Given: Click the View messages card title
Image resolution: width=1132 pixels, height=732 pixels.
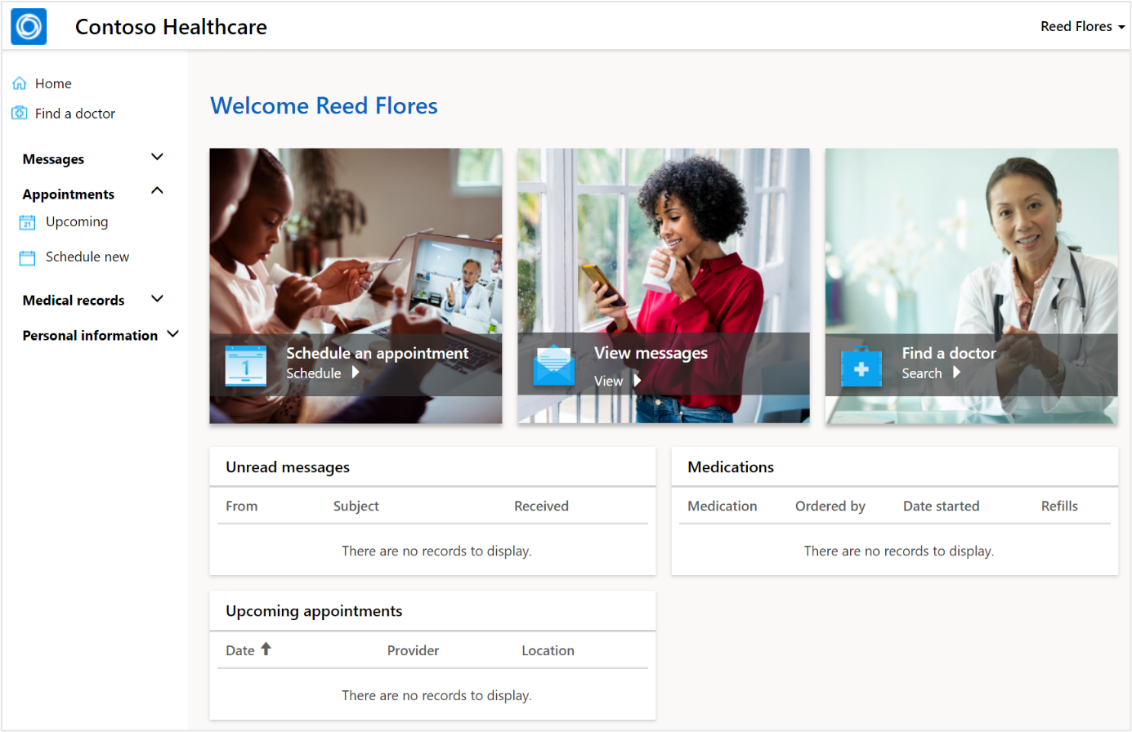Looking at the screenshot, I should tap(651, 353).
